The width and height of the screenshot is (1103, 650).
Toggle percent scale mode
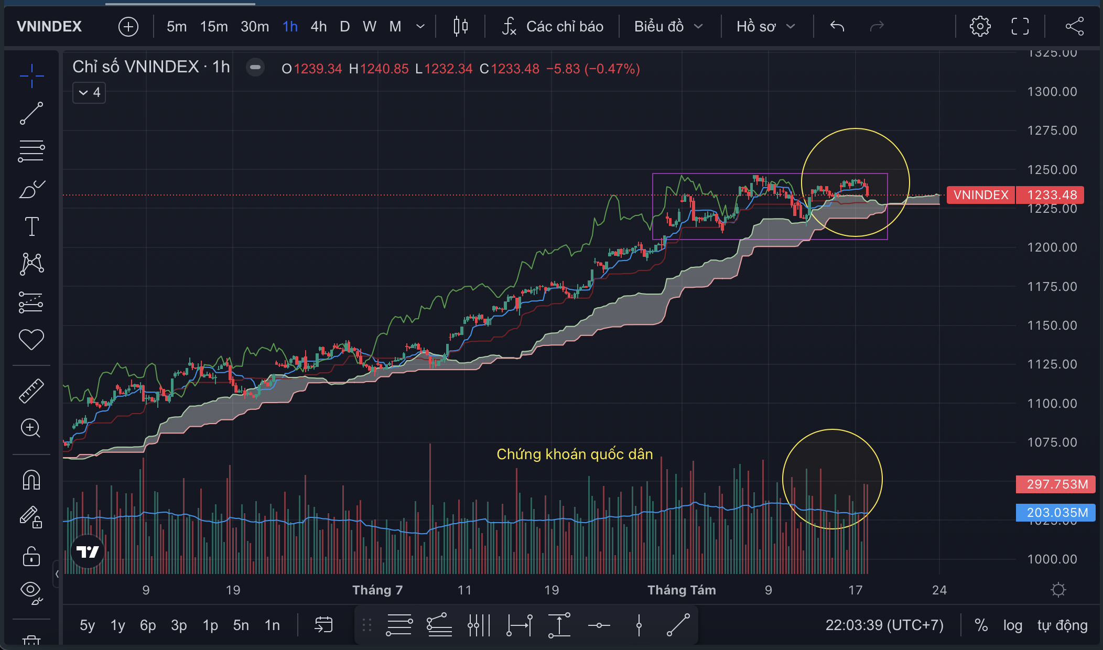981,625
